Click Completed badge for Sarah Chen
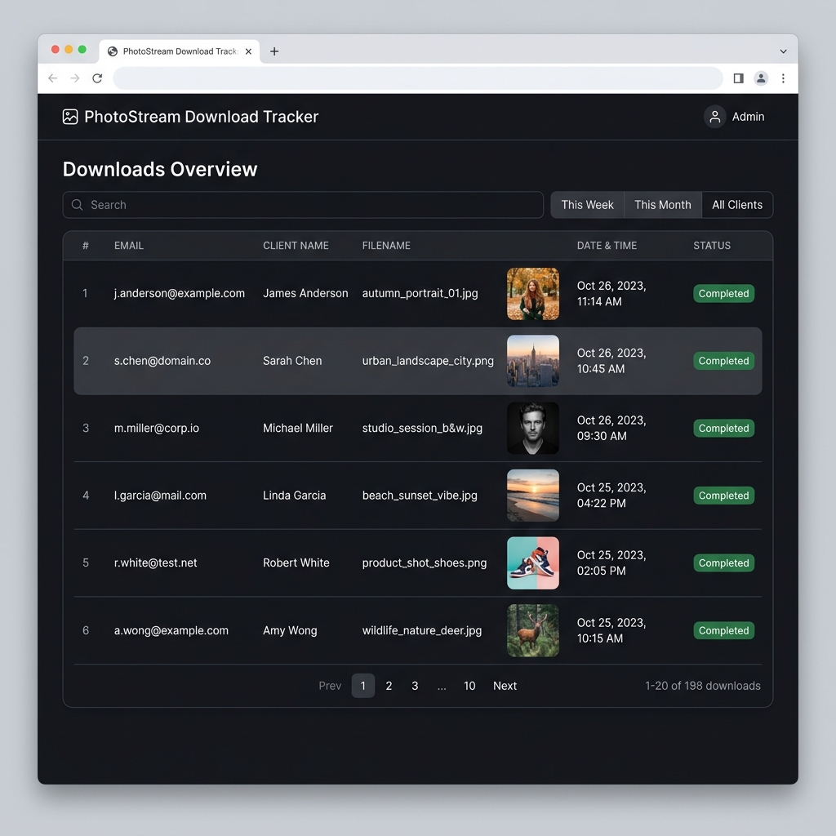 pos(723,361)
